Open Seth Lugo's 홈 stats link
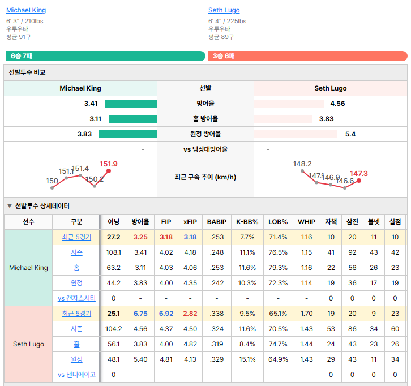 76,344
